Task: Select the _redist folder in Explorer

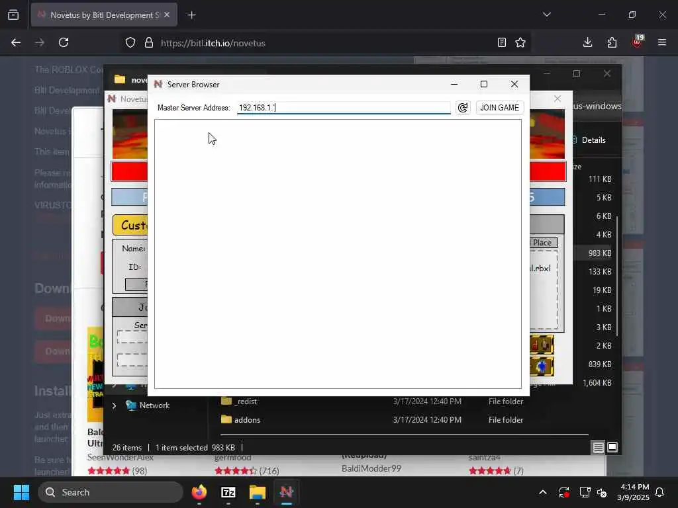Action: 245,402
